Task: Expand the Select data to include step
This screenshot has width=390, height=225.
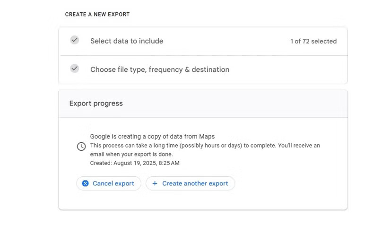Action: click(x=127, y=41)
